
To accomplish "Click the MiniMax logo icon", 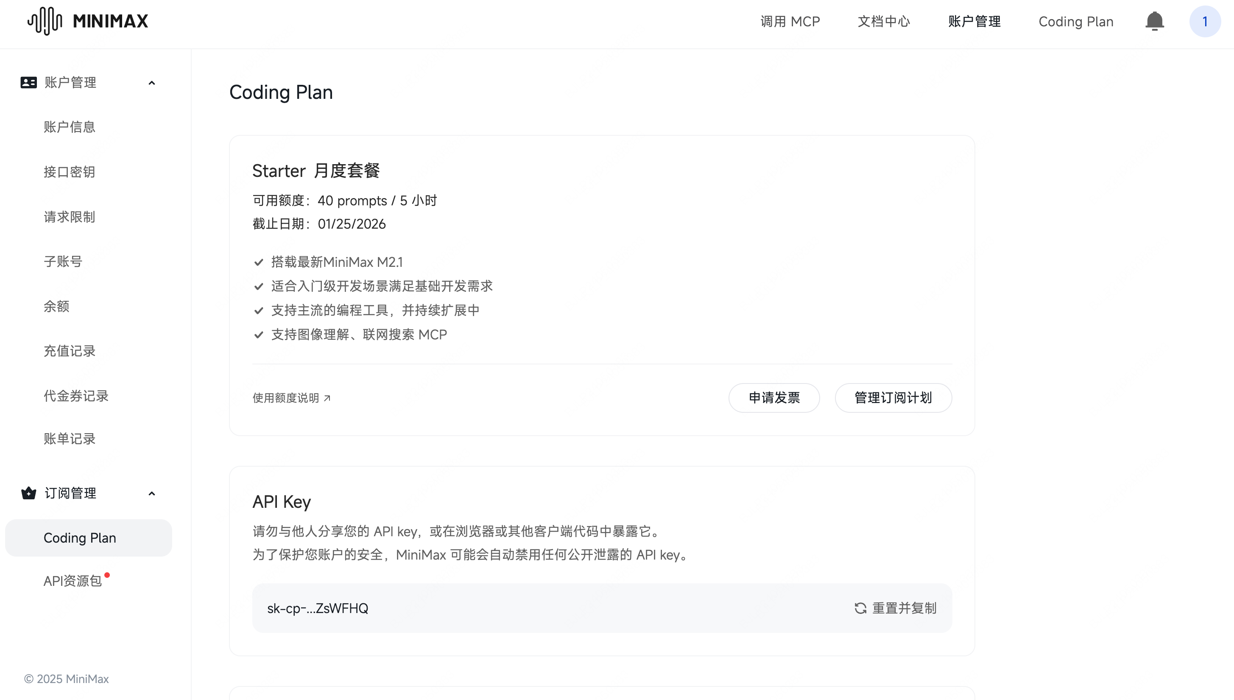I will coord(45,21).
